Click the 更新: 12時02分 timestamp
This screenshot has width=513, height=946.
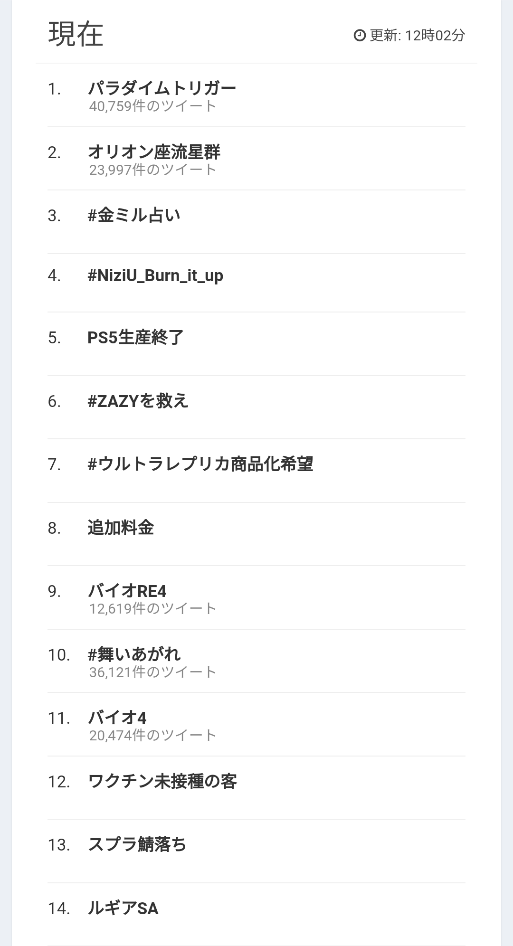[417, 35]
